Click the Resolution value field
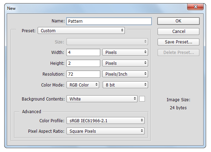211x152 pixels. (x=83, y=74)
